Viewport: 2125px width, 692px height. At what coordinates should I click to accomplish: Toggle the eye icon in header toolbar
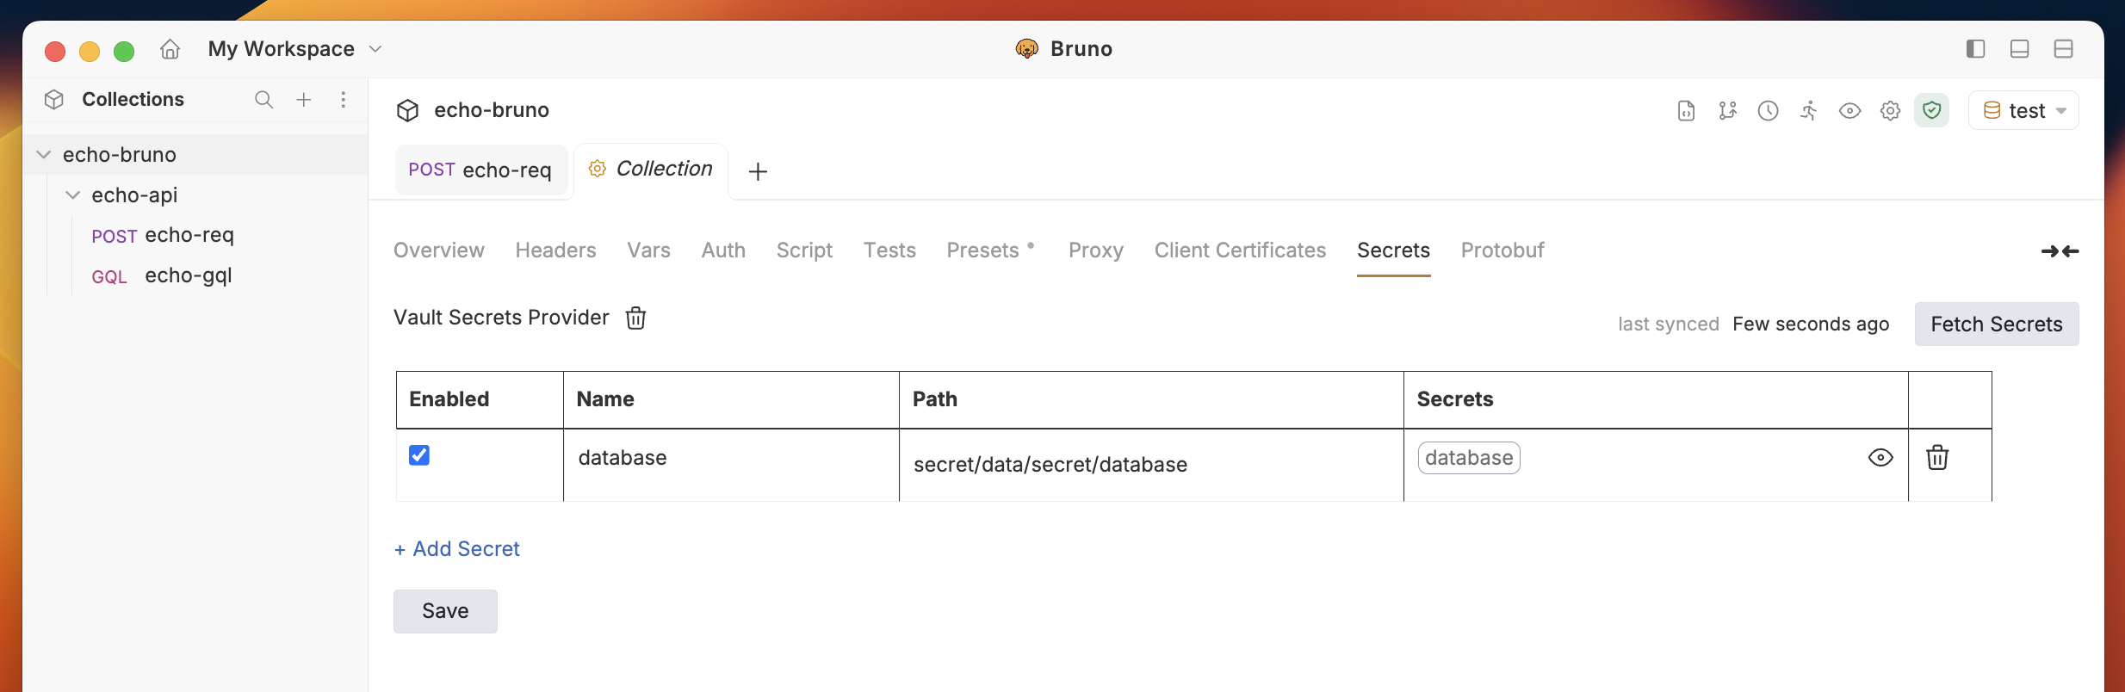1849,111
